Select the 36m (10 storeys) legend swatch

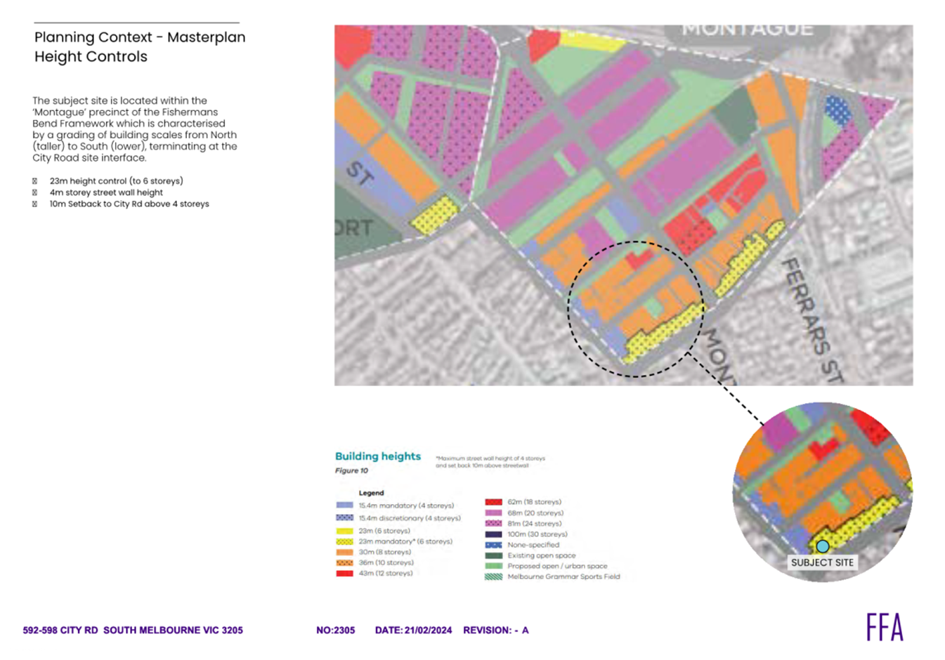(344, 562)
